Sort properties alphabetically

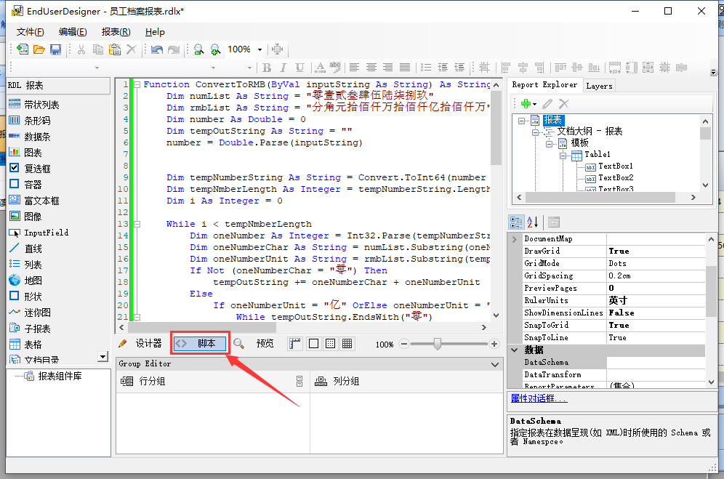532,222
